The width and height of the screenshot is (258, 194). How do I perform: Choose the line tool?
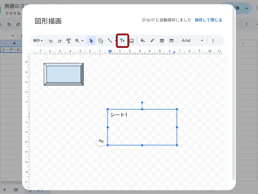click(x=110, y=41)
